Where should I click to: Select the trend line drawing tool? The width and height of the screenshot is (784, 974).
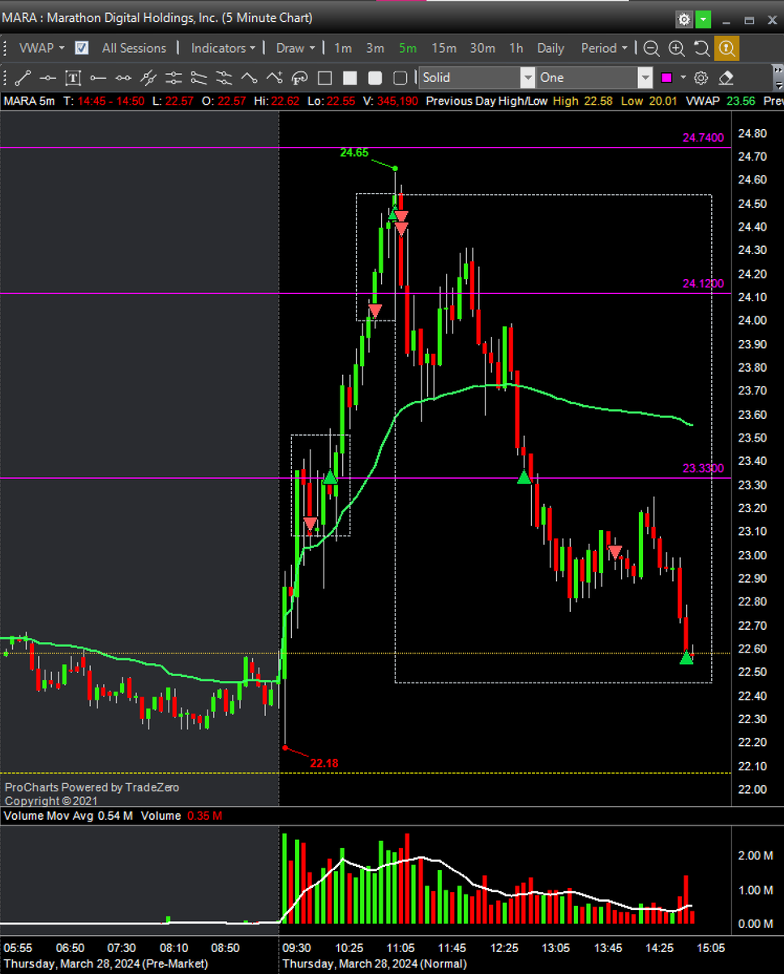[x=22, y=78]
